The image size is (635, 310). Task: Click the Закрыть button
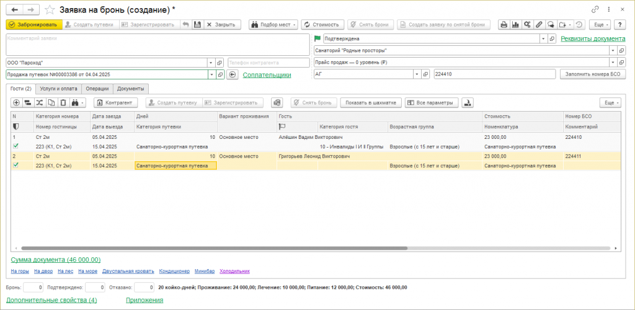click(x=223, y=24)
